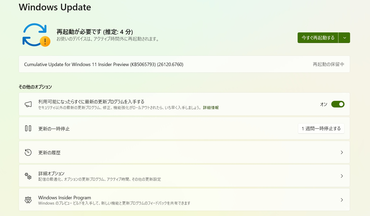Image resolution: width=370 pixels, height=216 pixels.
Task: Click the 再起動の保留中 status text
Action: pos(329,64)
